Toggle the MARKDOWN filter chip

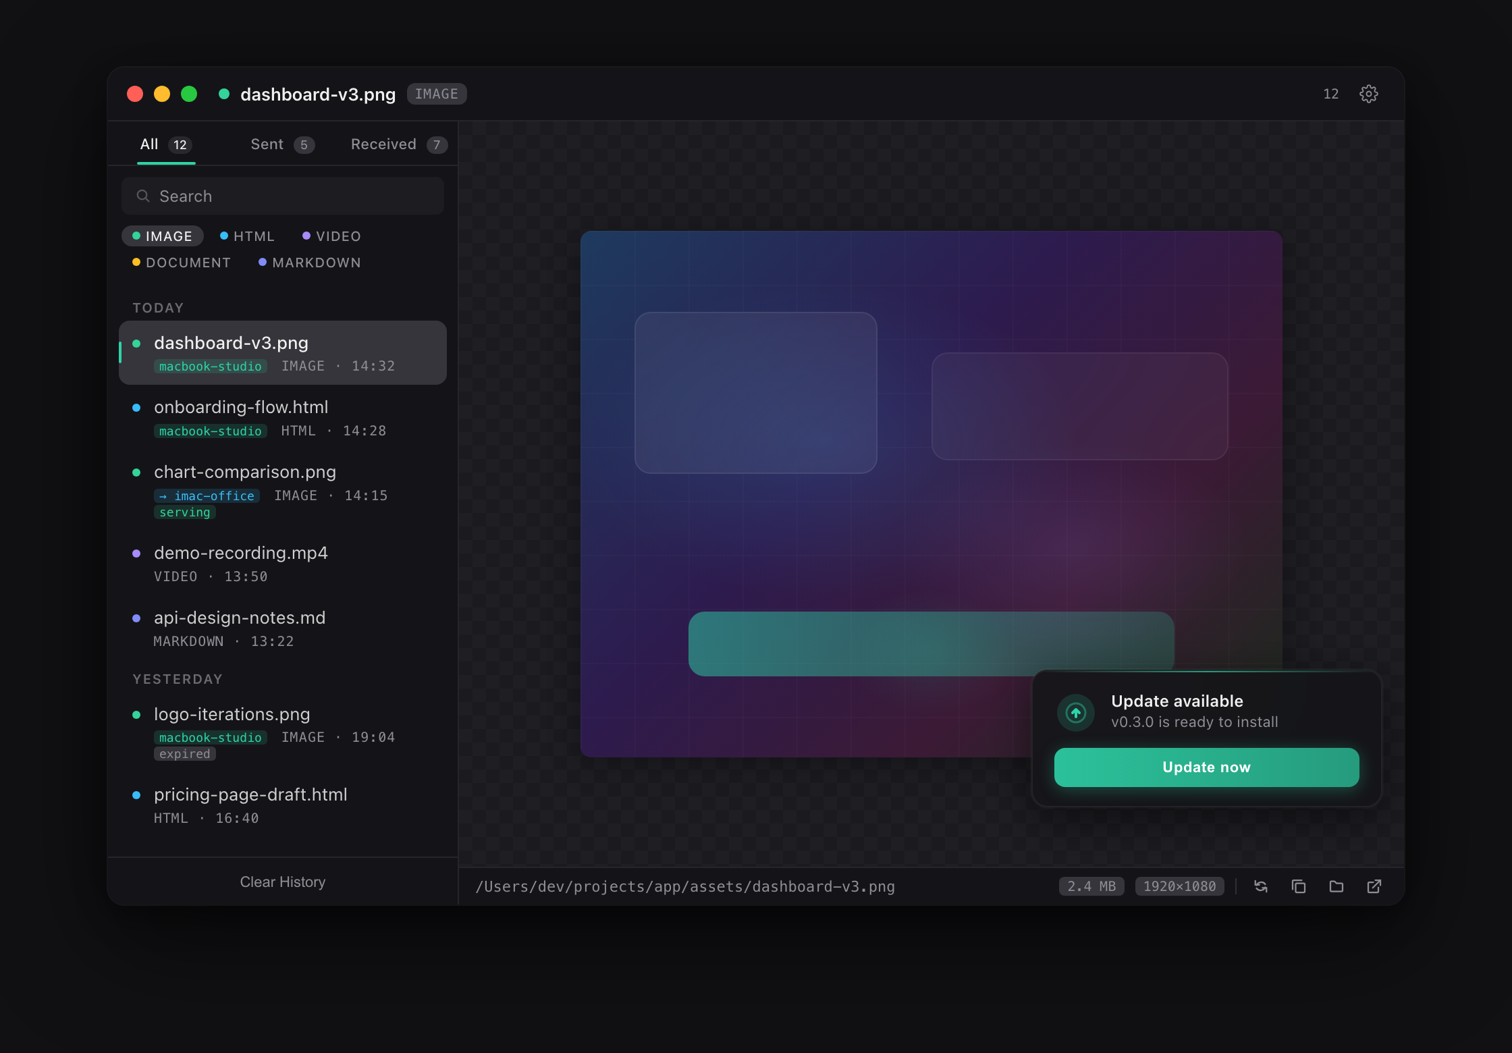coord(310,263)
